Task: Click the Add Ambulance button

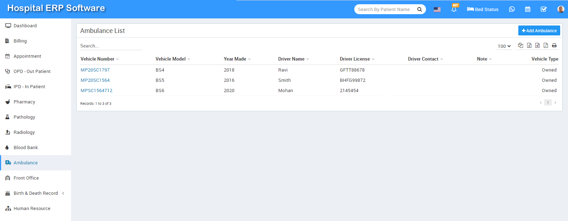Action: 539,30
